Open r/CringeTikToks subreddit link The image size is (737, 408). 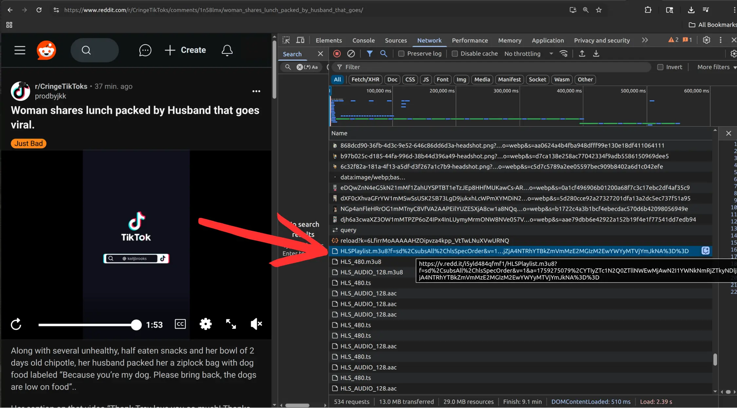click(x=61, y=86)
